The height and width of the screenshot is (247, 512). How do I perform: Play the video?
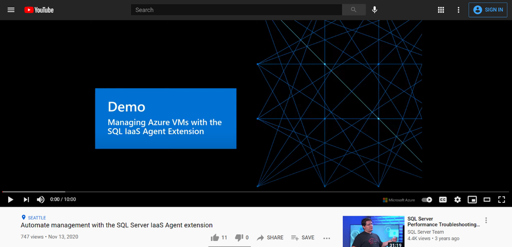point(10,199)
